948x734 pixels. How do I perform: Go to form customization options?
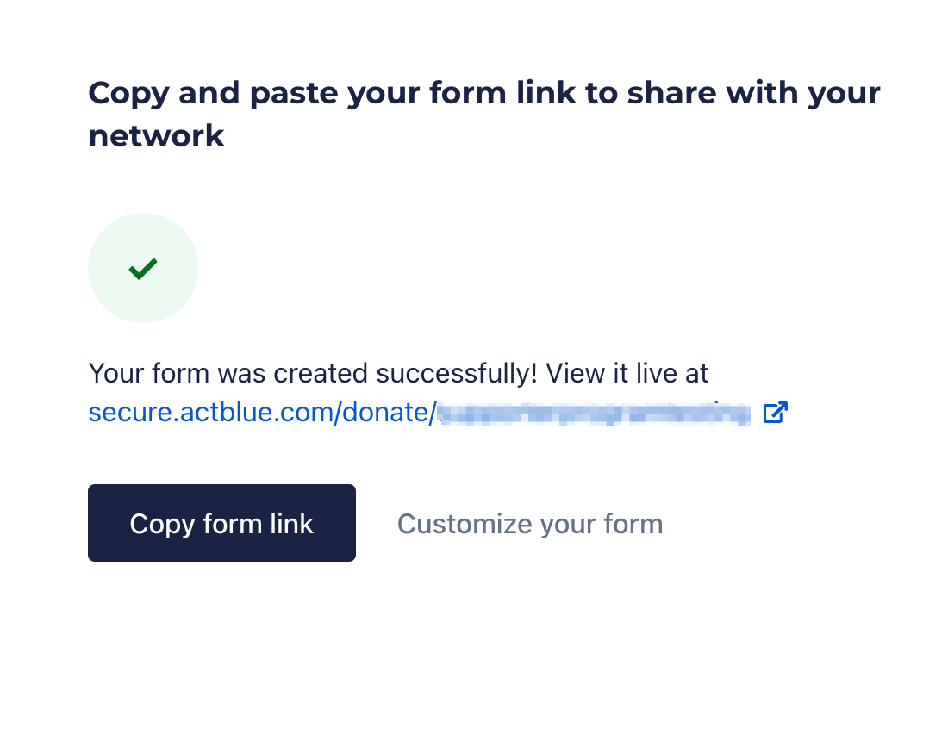click(x=529, y=524)
